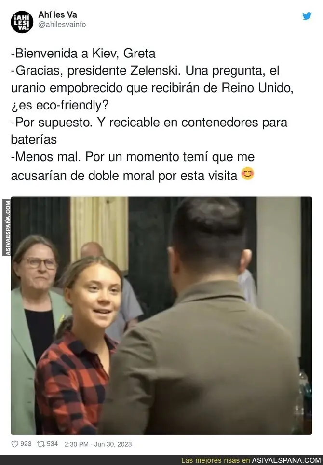Click the red plaid shirt in the photo
Viewport: 323px width, 465px height.
(74, 383)
